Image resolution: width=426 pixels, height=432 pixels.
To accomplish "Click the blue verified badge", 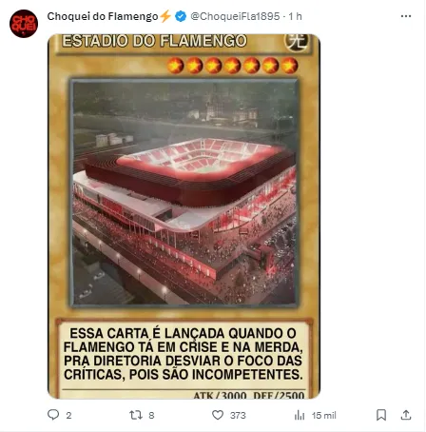I will click(x=181, y=16).
